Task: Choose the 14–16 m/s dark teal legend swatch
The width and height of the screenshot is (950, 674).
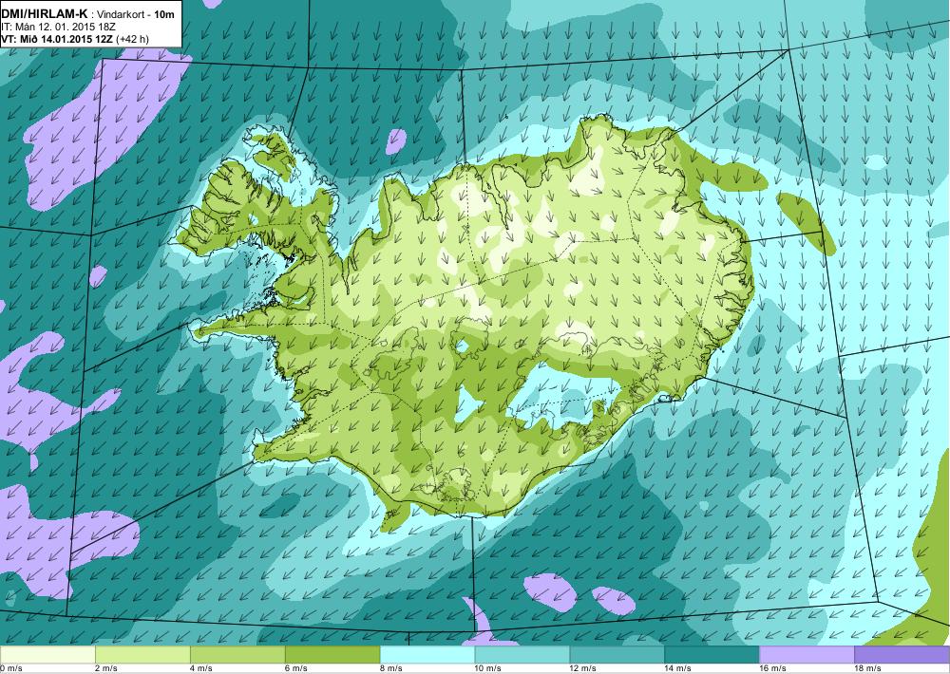Action: tap(712, 655)
